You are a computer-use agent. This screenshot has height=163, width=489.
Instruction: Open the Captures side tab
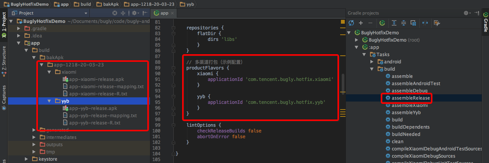coord(4,98)
